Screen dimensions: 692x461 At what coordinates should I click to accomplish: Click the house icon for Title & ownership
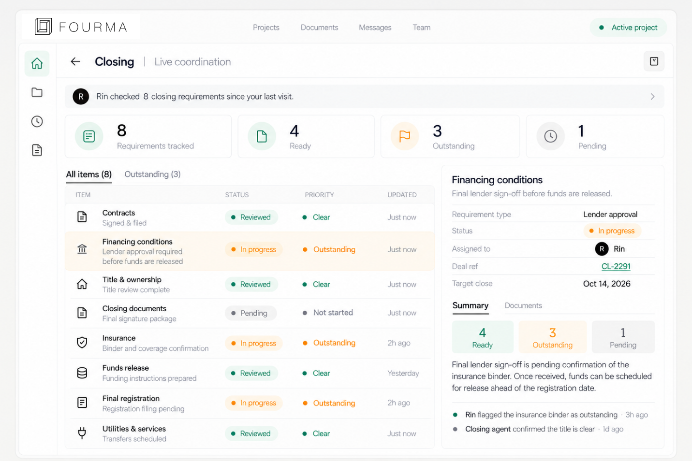(82, 284)
